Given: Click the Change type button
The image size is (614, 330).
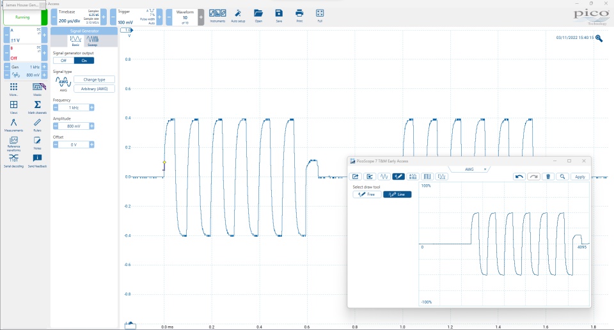Looking at the screenshot, I should point(94,80).
